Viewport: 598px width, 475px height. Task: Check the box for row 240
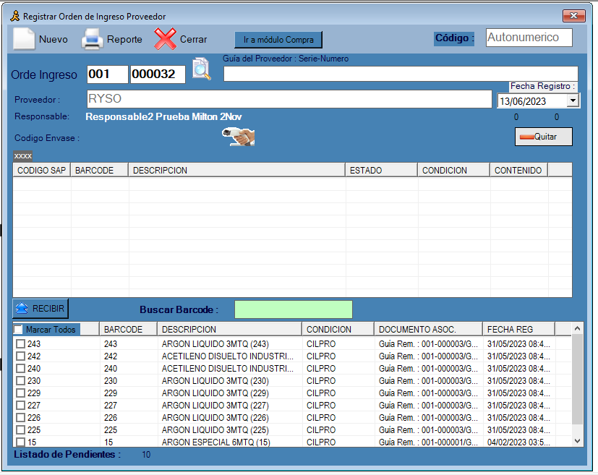coord(20,369)
